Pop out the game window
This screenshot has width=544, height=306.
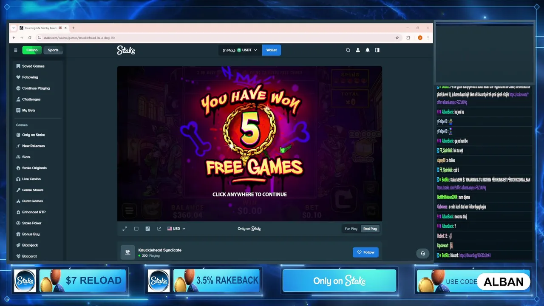tap(159, 229)
